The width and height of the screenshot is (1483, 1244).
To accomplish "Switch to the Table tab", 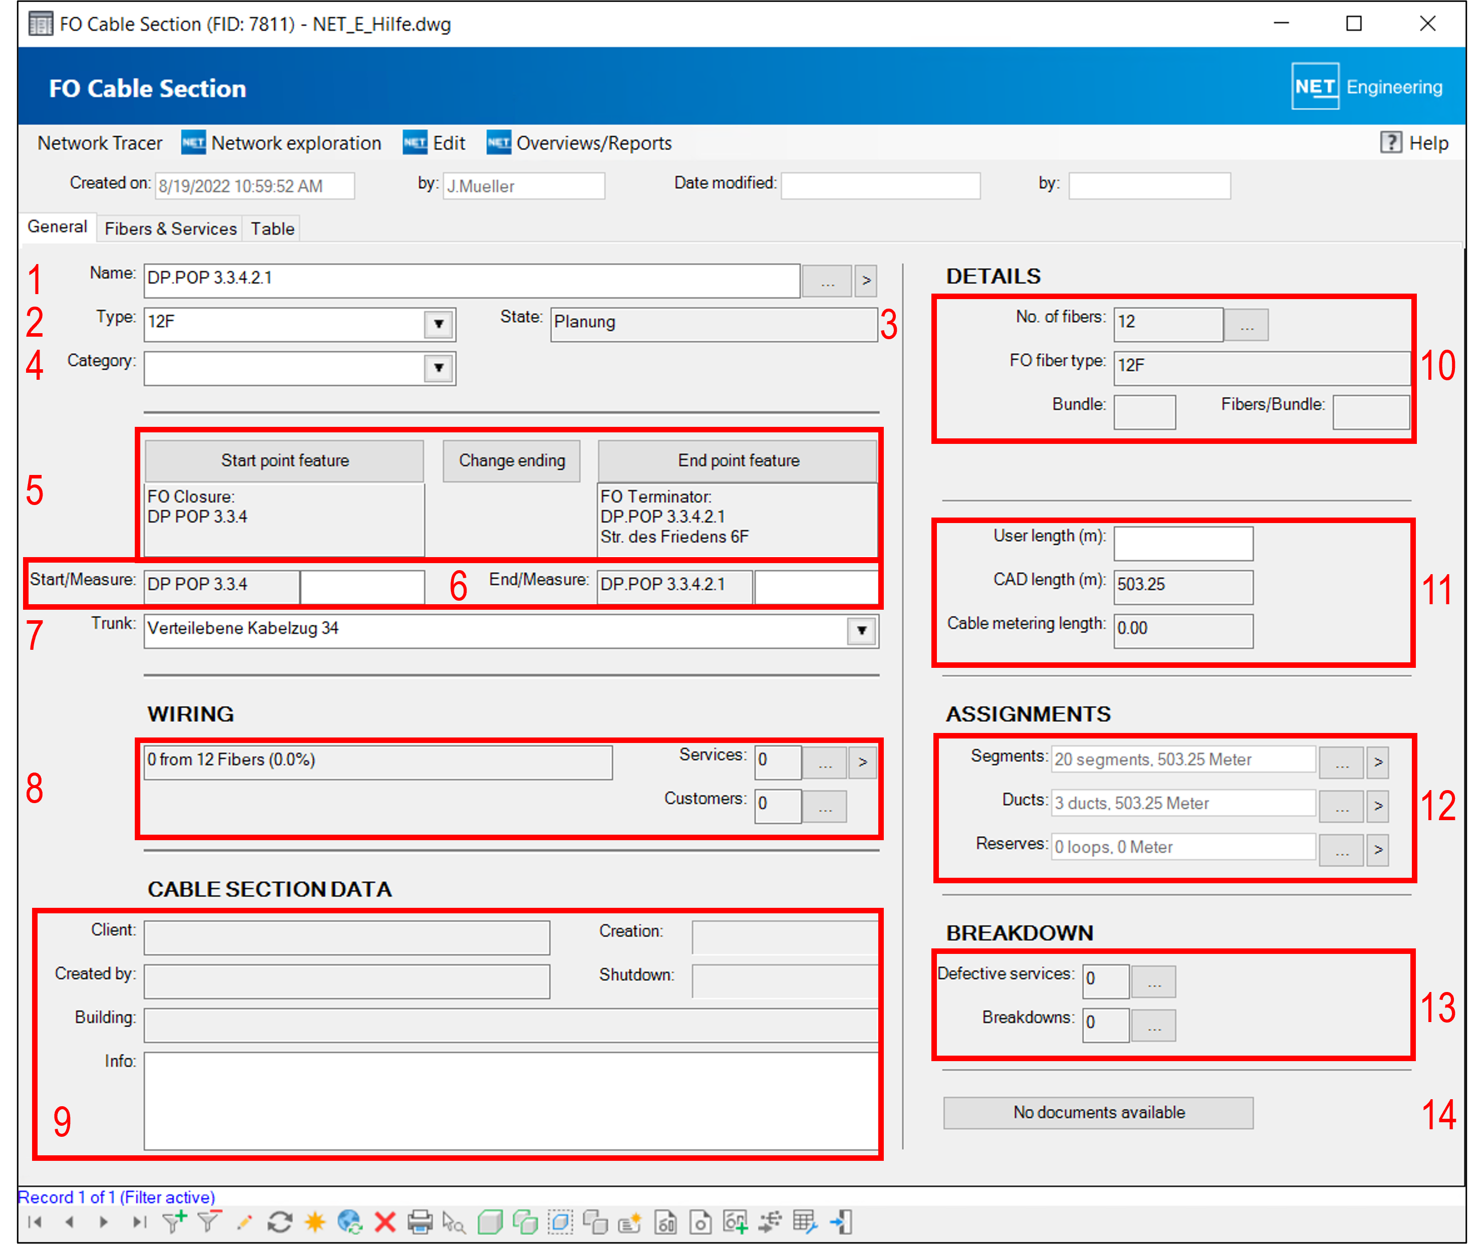I will click(272, 229).
